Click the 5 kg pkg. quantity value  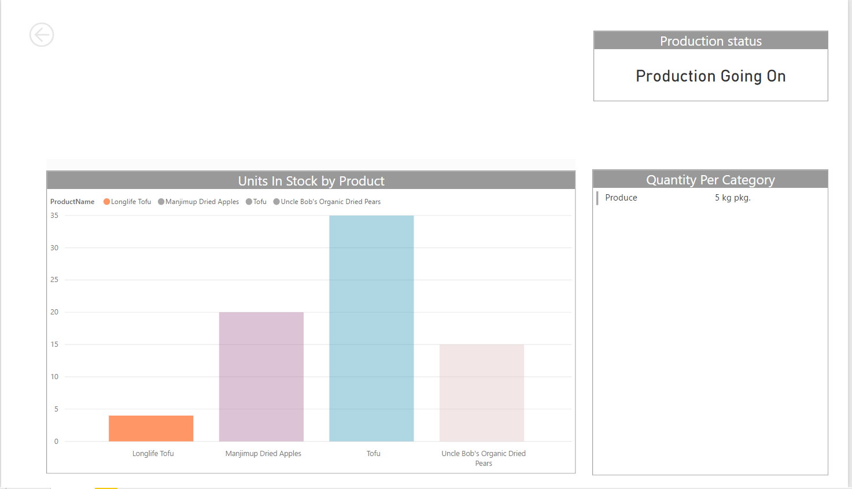pyautogui.click(x=732, y=197)
